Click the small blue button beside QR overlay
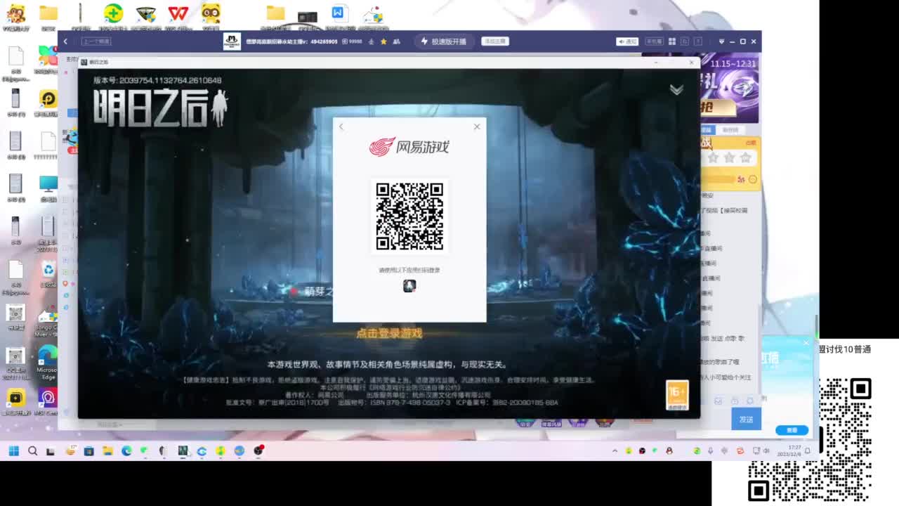Image resolution: width=899 pixels, height=506 pixels. click(x=792, y=430)
